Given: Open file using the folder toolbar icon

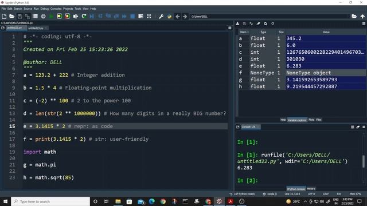Looking at the screenshot, I should click(x=11, y=17).
